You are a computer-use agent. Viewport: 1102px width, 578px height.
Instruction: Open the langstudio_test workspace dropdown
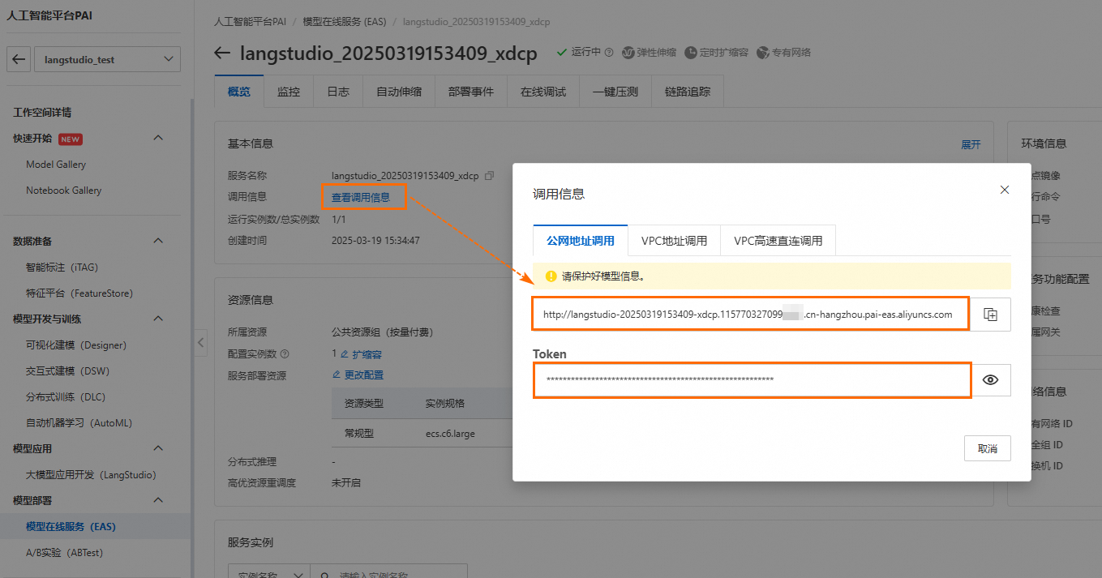[107, 59]
